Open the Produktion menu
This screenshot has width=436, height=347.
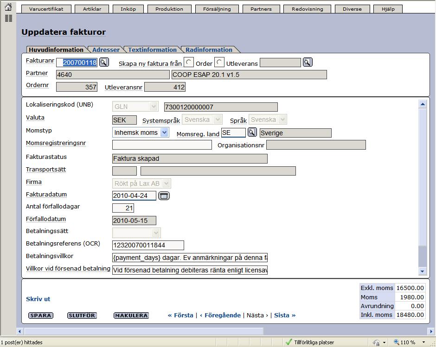click(x=169, y=9)
